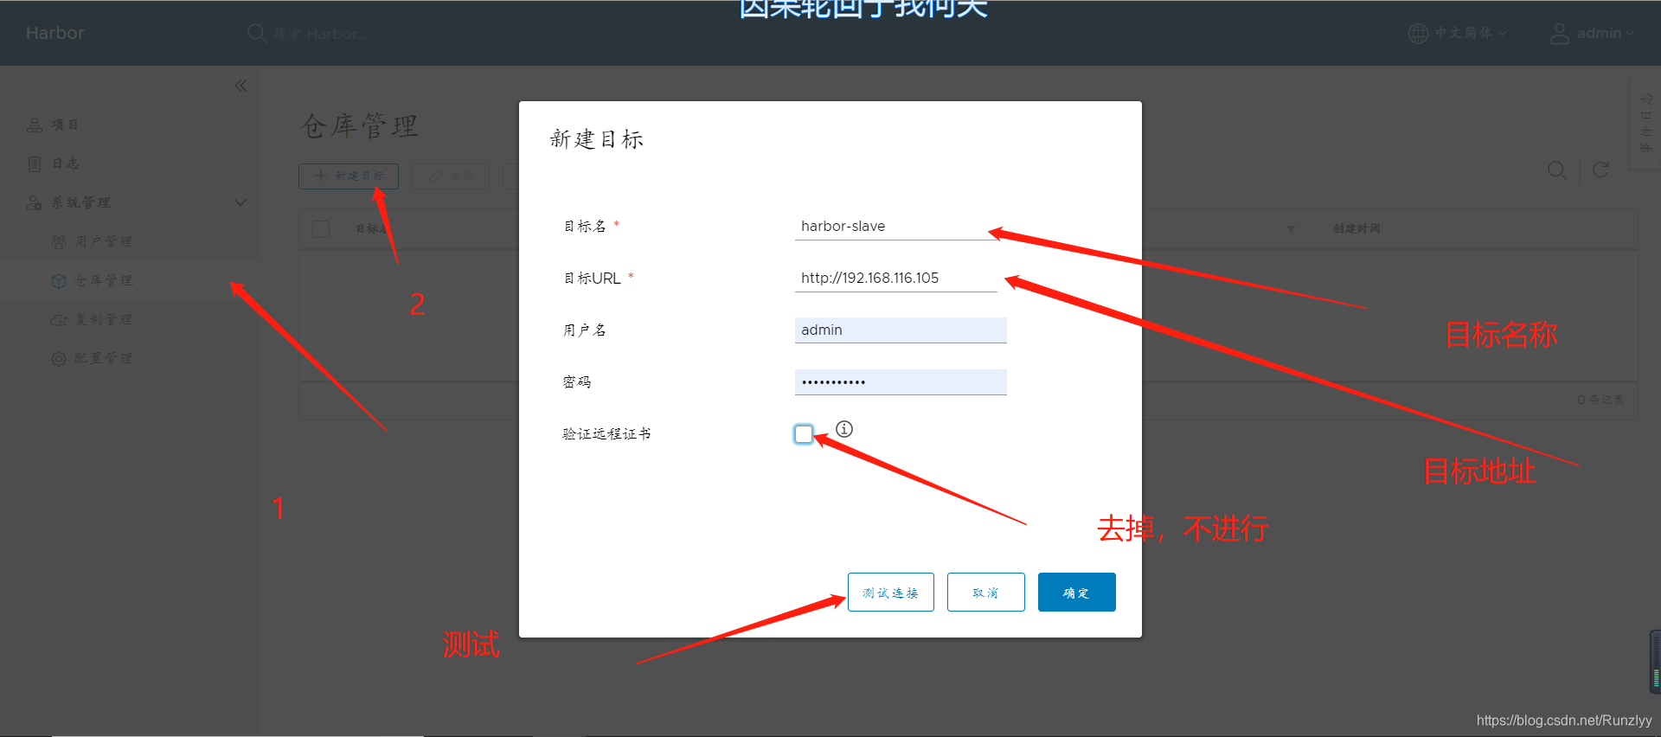Click the 日志 sidebar icon
The height and width of the screenshot is (737, 1661).
[35, 163]
